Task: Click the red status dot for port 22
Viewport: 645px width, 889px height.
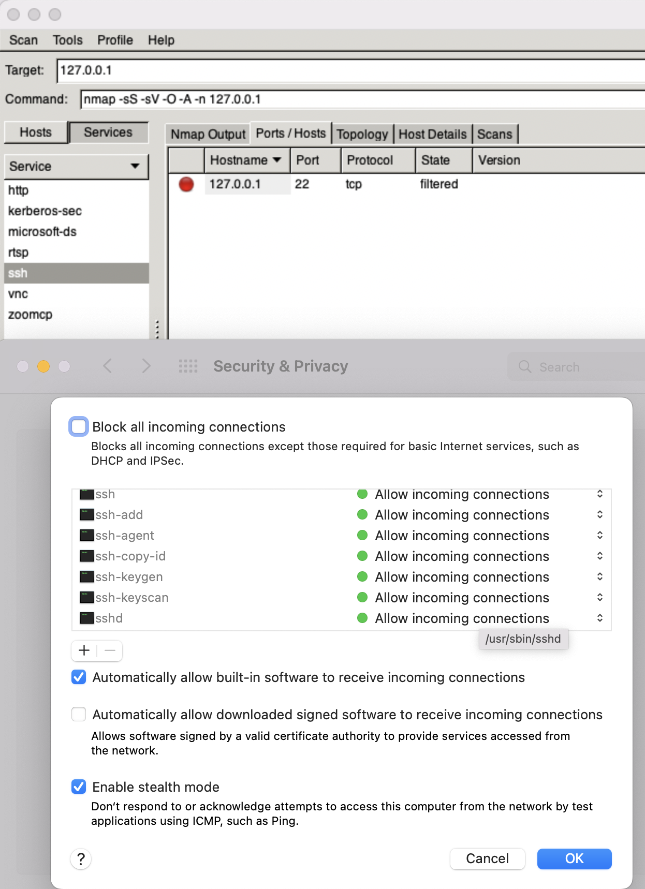Action: (186, 184)
